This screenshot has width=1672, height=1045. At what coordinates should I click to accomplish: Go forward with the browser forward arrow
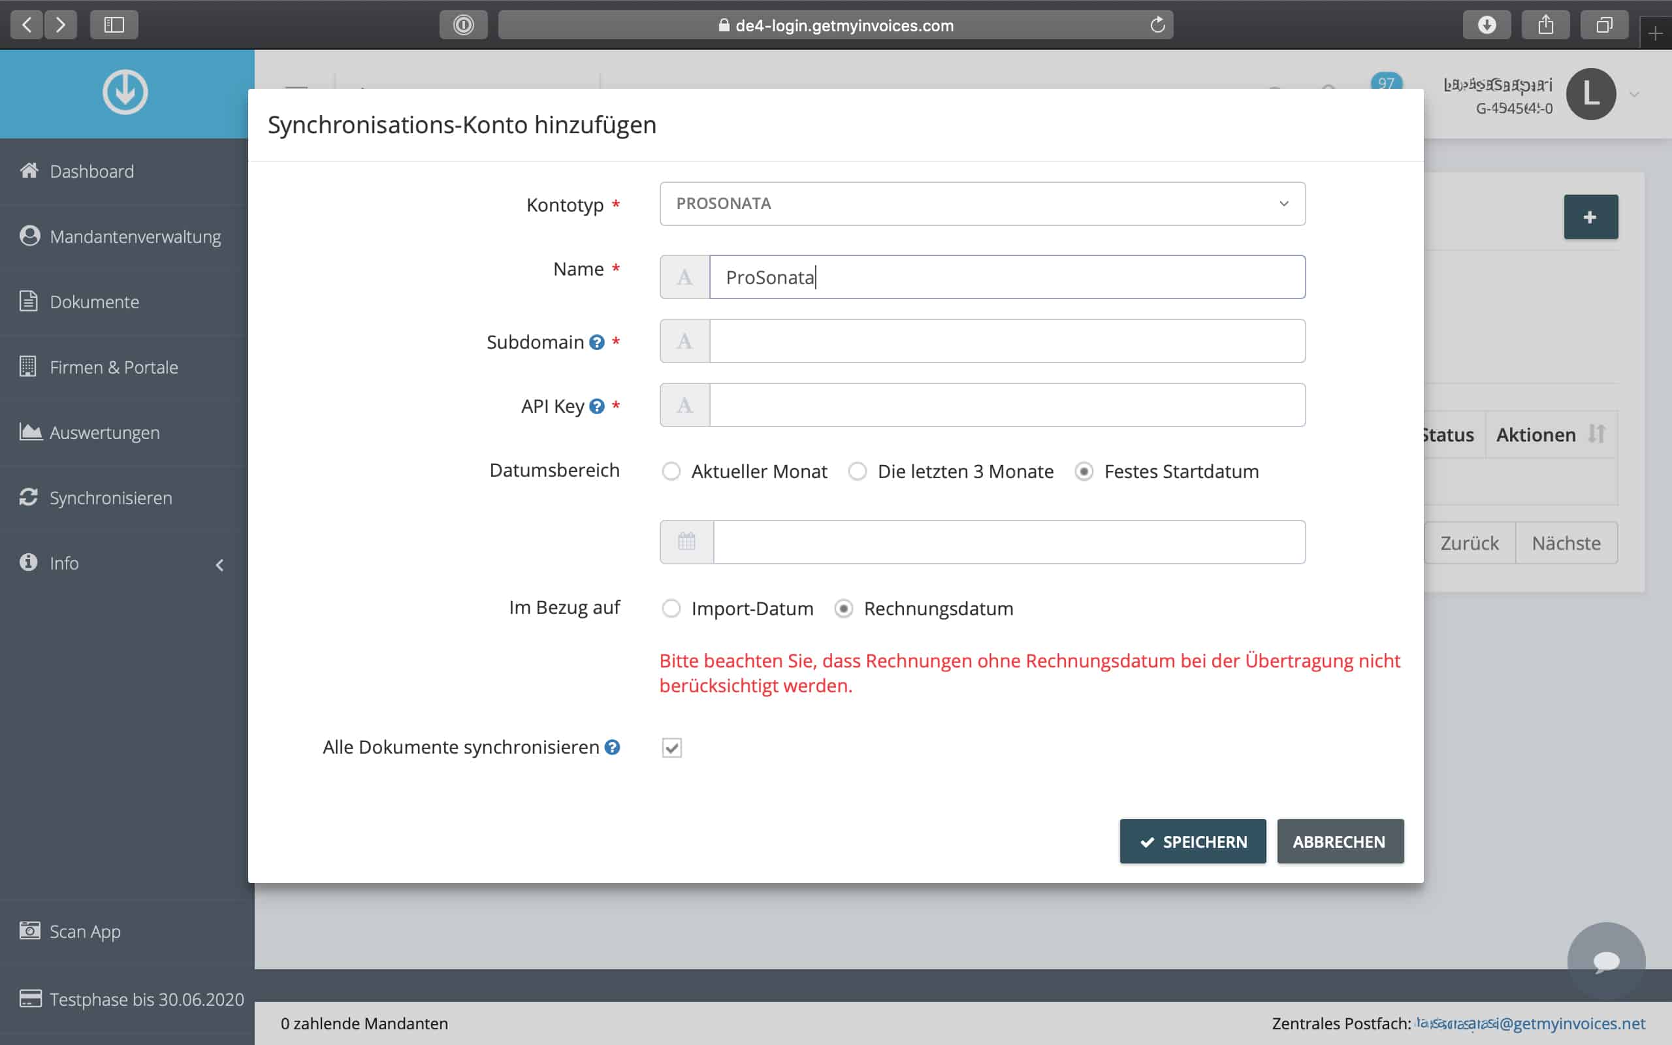[x=61, y=25]
